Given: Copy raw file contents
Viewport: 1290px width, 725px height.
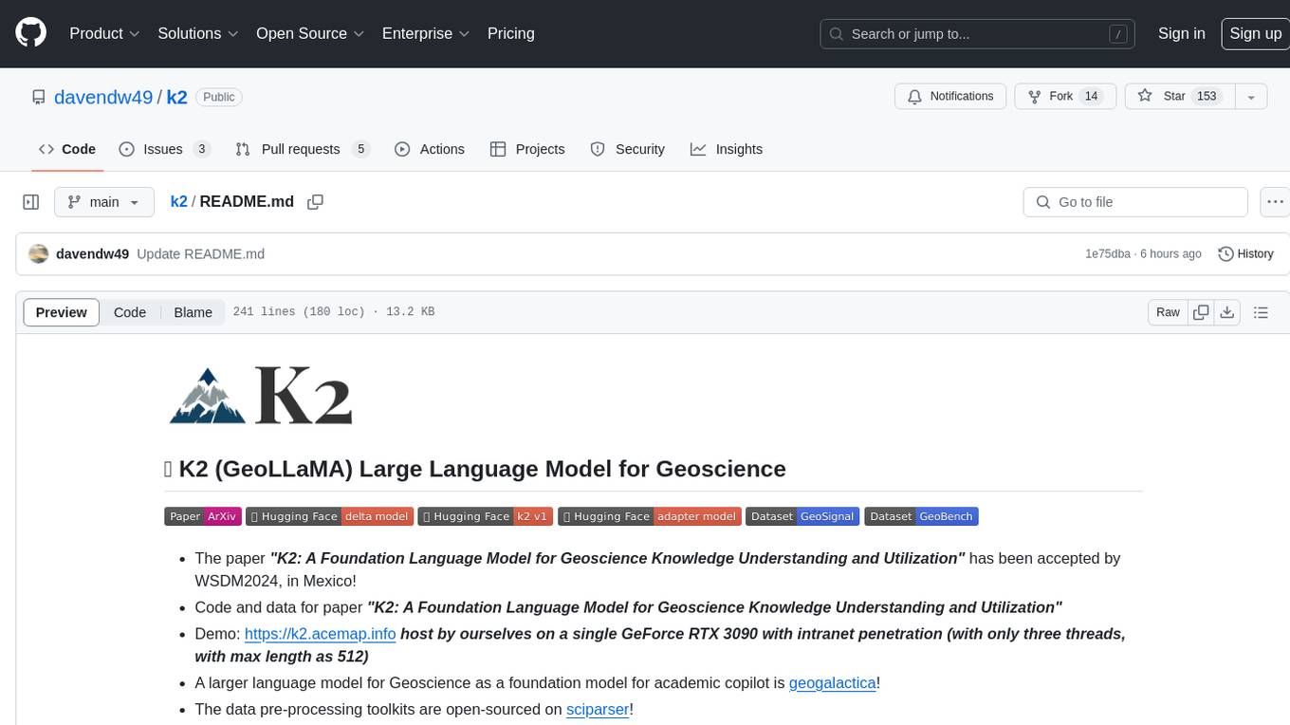Looking at the screenshot, I should click(x=1202, y=312).
